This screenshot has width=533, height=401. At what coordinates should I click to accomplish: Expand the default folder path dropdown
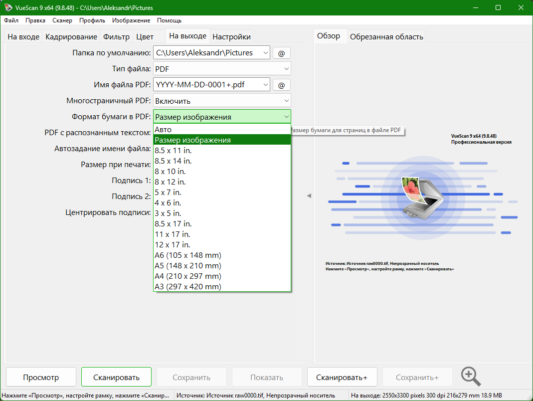click(265, 53)
